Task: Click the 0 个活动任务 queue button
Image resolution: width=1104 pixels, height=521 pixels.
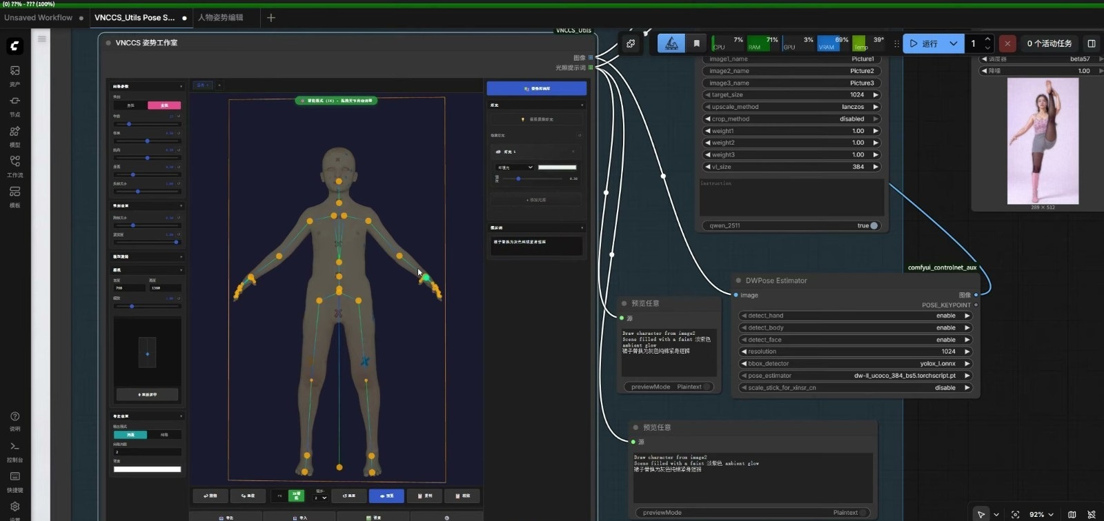Action: click(1049, 43)
